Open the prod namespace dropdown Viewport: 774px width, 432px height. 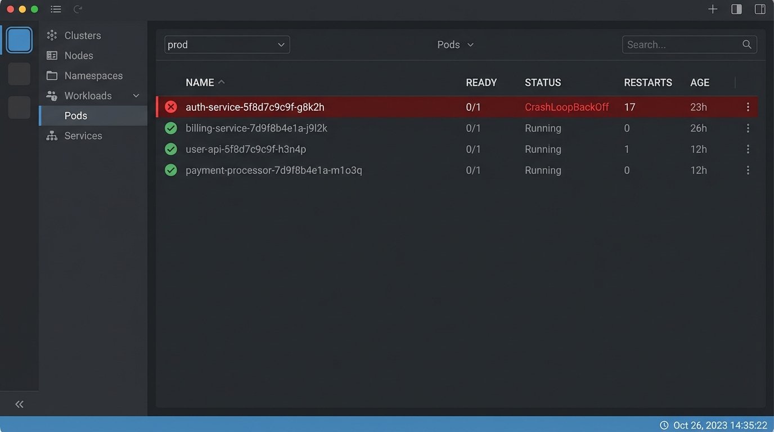(227, 44)
